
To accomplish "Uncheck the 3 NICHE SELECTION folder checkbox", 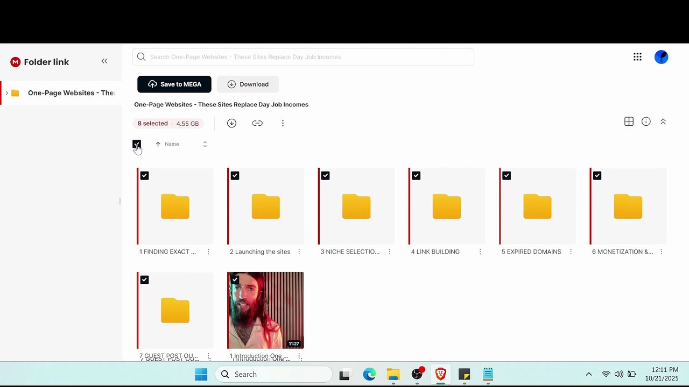I will pos(325,176).
